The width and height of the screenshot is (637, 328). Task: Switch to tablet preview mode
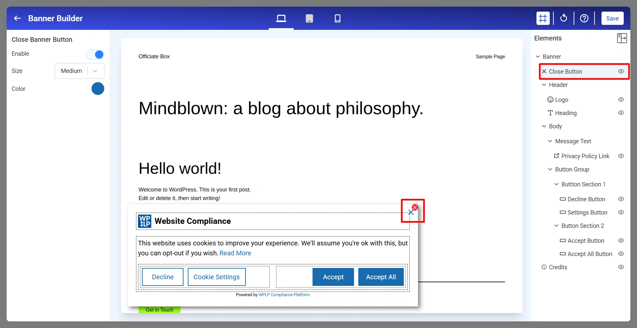[309, 18]
